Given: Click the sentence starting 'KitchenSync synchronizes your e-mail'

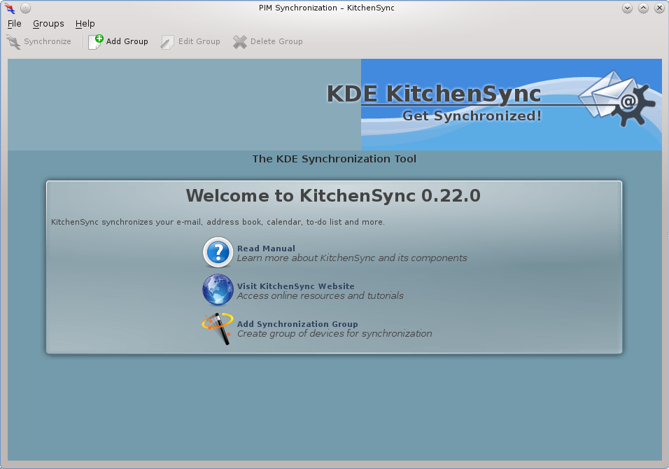Looking at the screenshot, I should coord(218,222).
